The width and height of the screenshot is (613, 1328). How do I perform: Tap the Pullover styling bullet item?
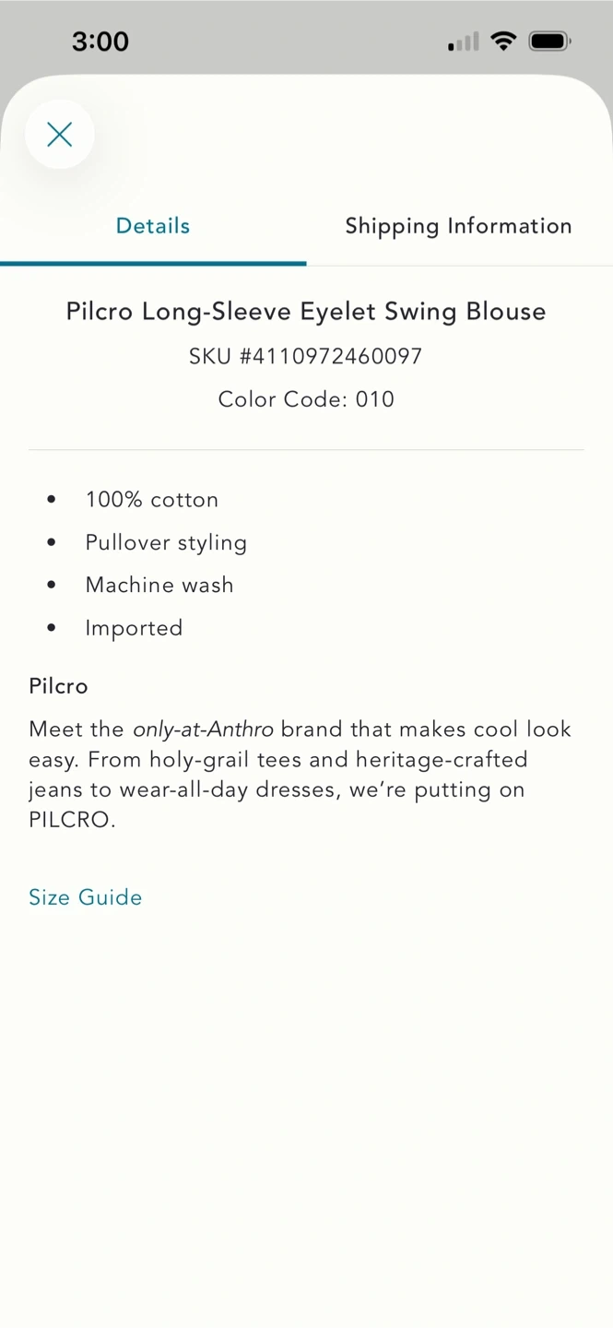point(166,542)
